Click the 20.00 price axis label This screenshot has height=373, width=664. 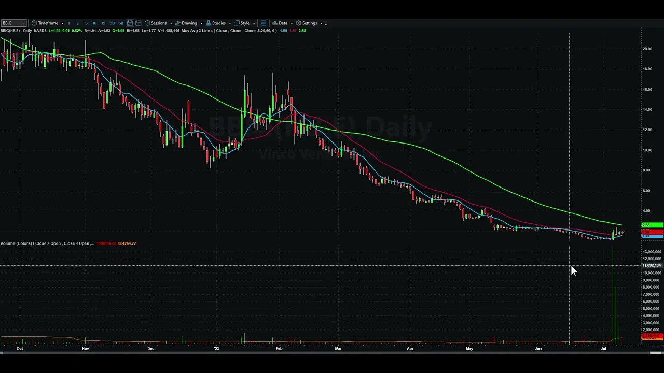tap(647, 49)
